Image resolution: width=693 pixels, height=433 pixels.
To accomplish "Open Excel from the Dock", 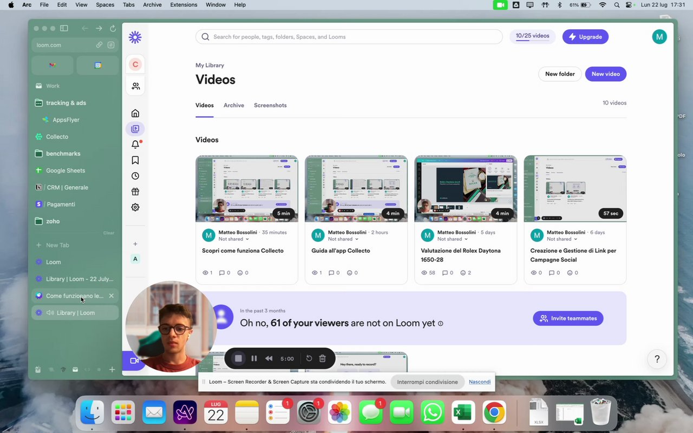I will point(463,414).
